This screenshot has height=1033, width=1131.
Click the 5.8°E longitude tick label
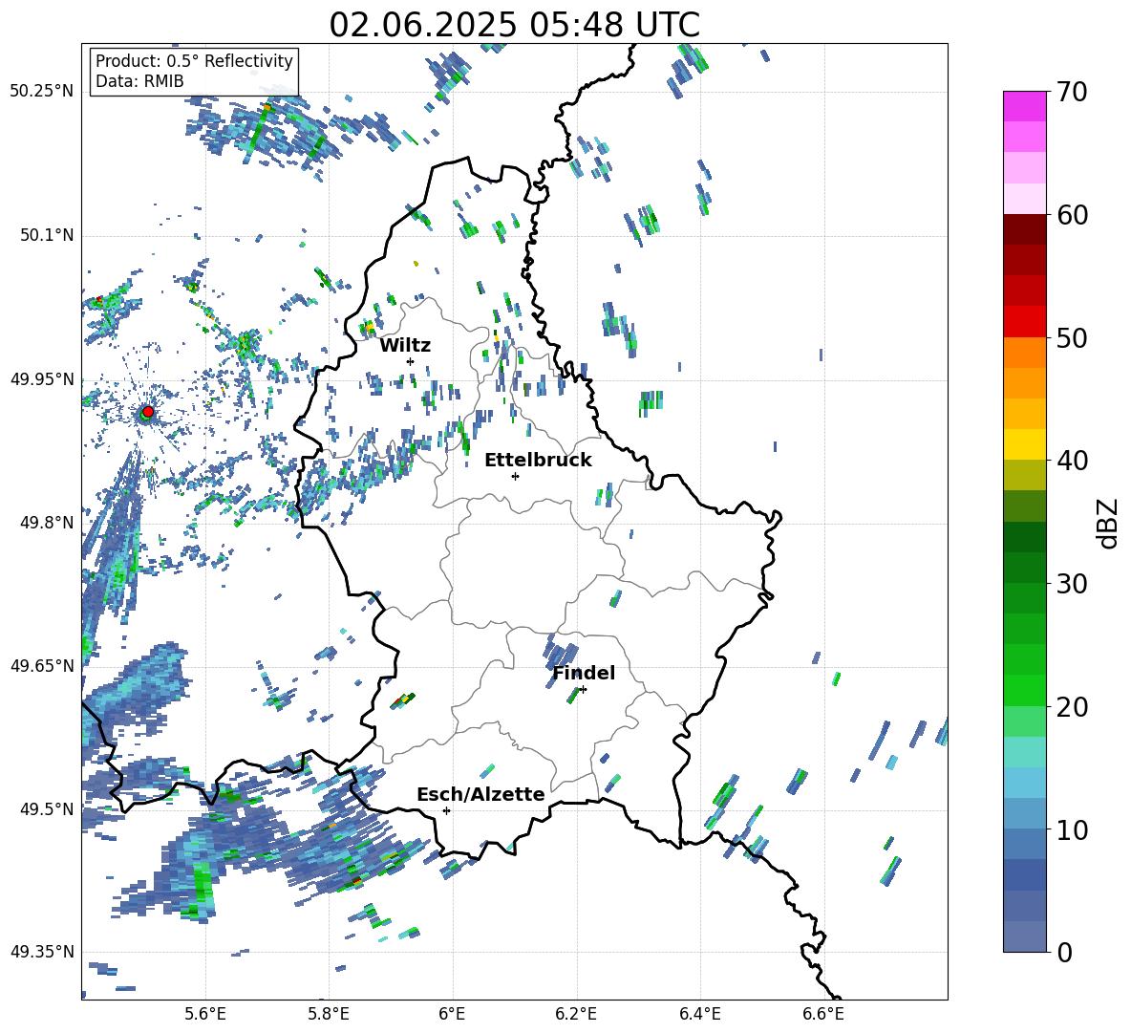click(329, 1014)
